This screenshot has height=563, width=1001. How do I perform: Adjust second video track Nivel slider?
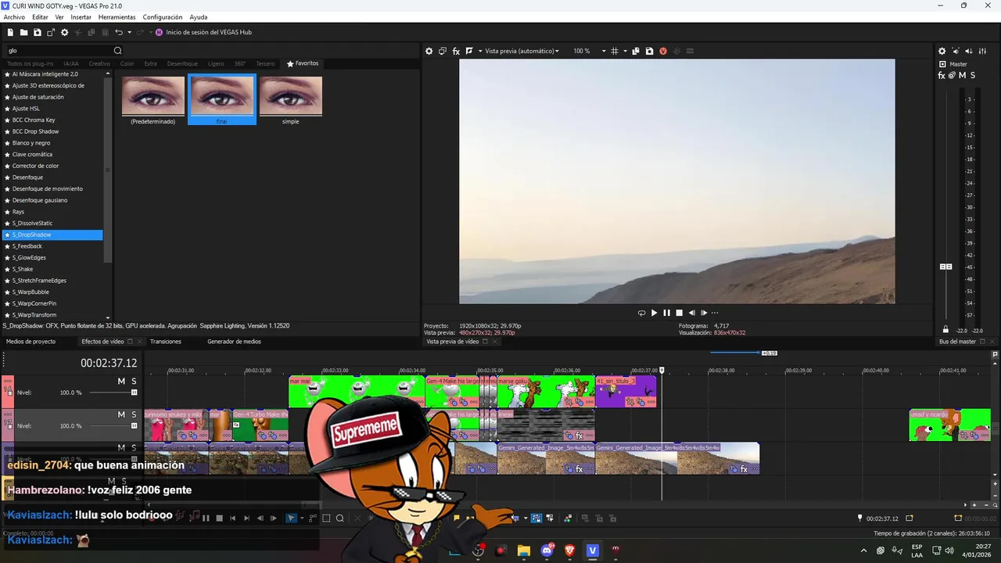pos(134,425)
